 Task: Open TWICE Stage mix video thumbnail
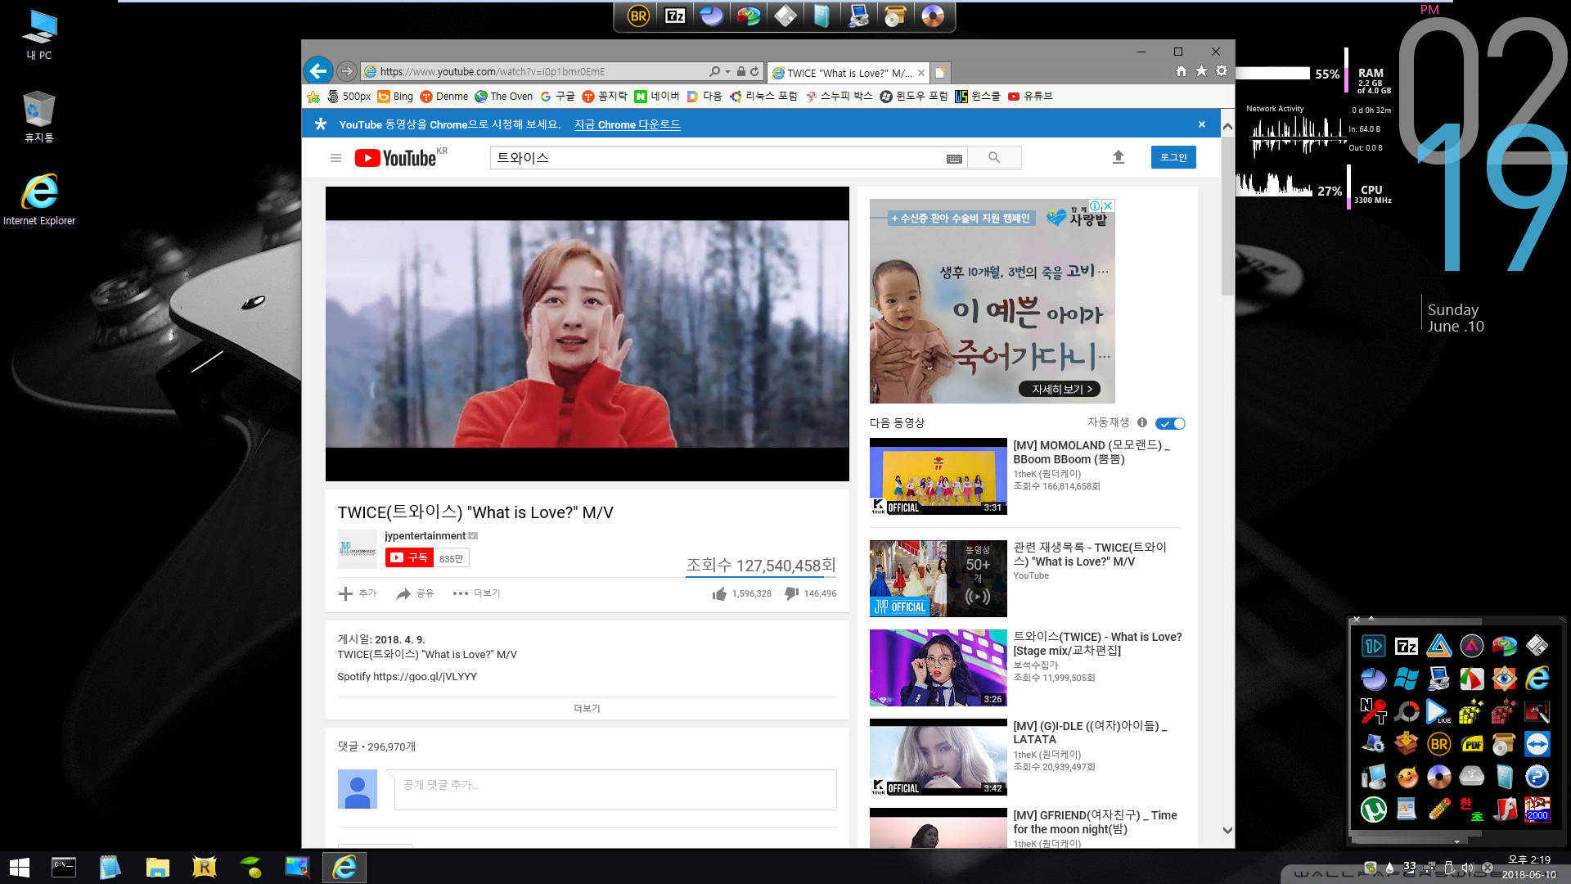[x=938, y=668]
